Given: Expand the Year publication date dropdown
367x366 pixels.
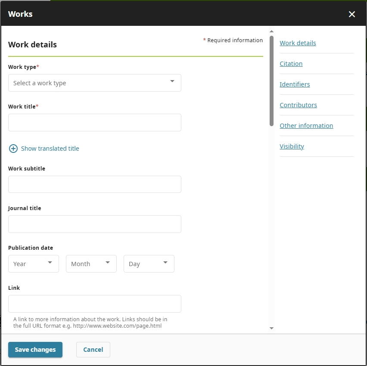Looking at the screenshot, I should tap(34, 264).
